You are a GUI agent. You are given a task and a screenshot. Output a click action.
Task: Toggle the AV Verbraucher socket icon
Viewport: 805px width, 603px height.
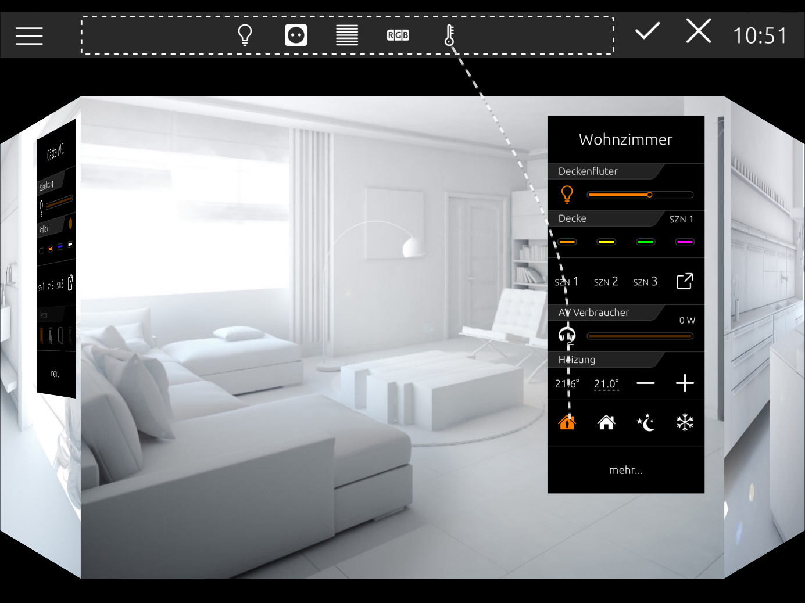click(567, 335)
